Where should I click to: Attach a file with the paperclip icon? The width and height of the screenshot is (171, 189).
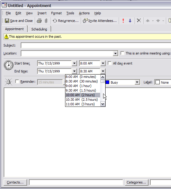coord(46,21)
